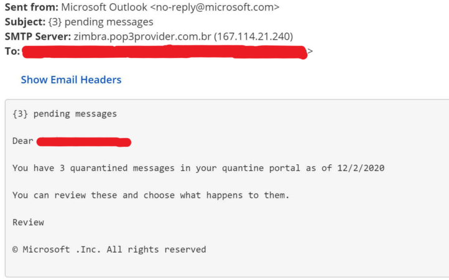Click the word "Dear" in the greeting

point(23,141)
